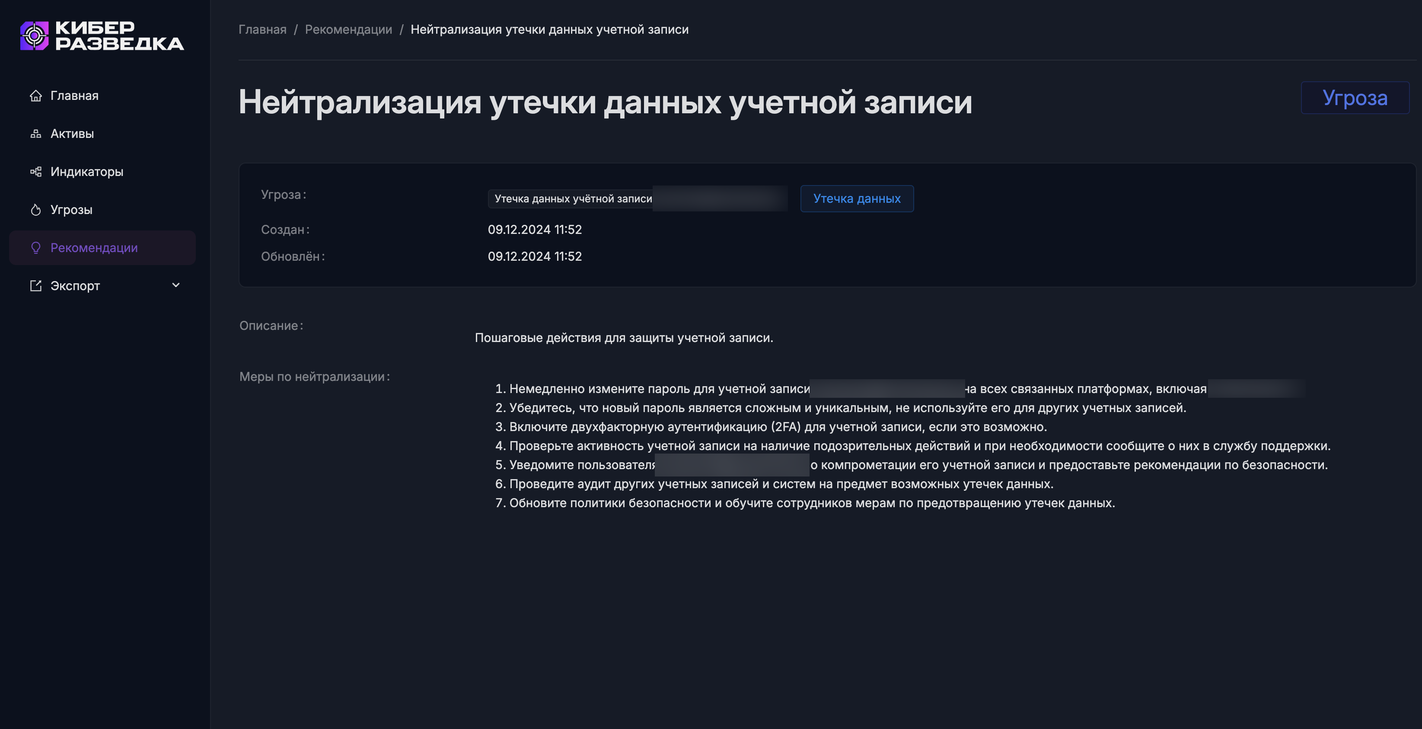Click the Утечка данных tag button
1422x729 pixels.
857,198
